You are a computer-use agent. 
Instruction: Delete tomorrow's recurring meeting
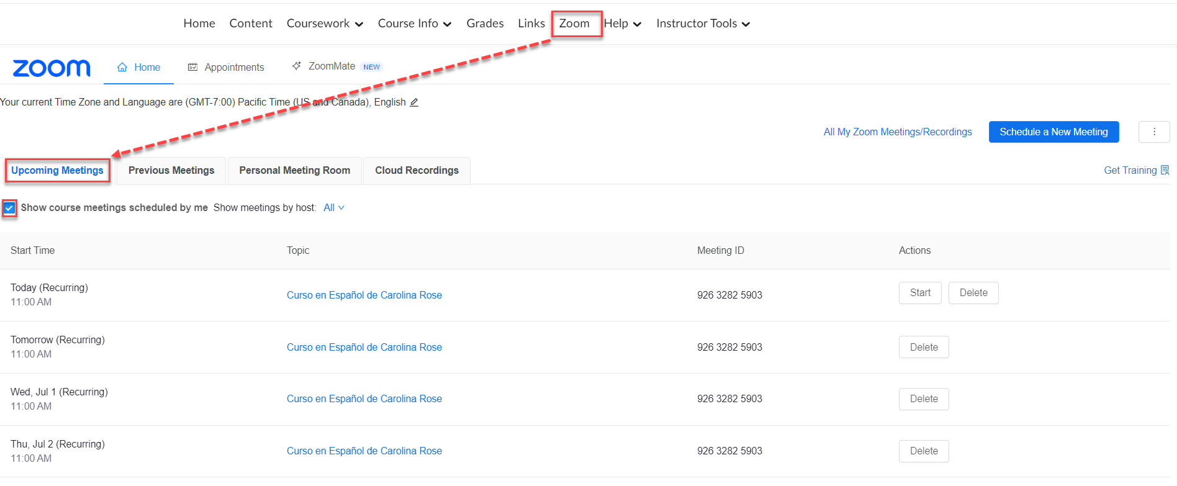[x=924, y=348]
